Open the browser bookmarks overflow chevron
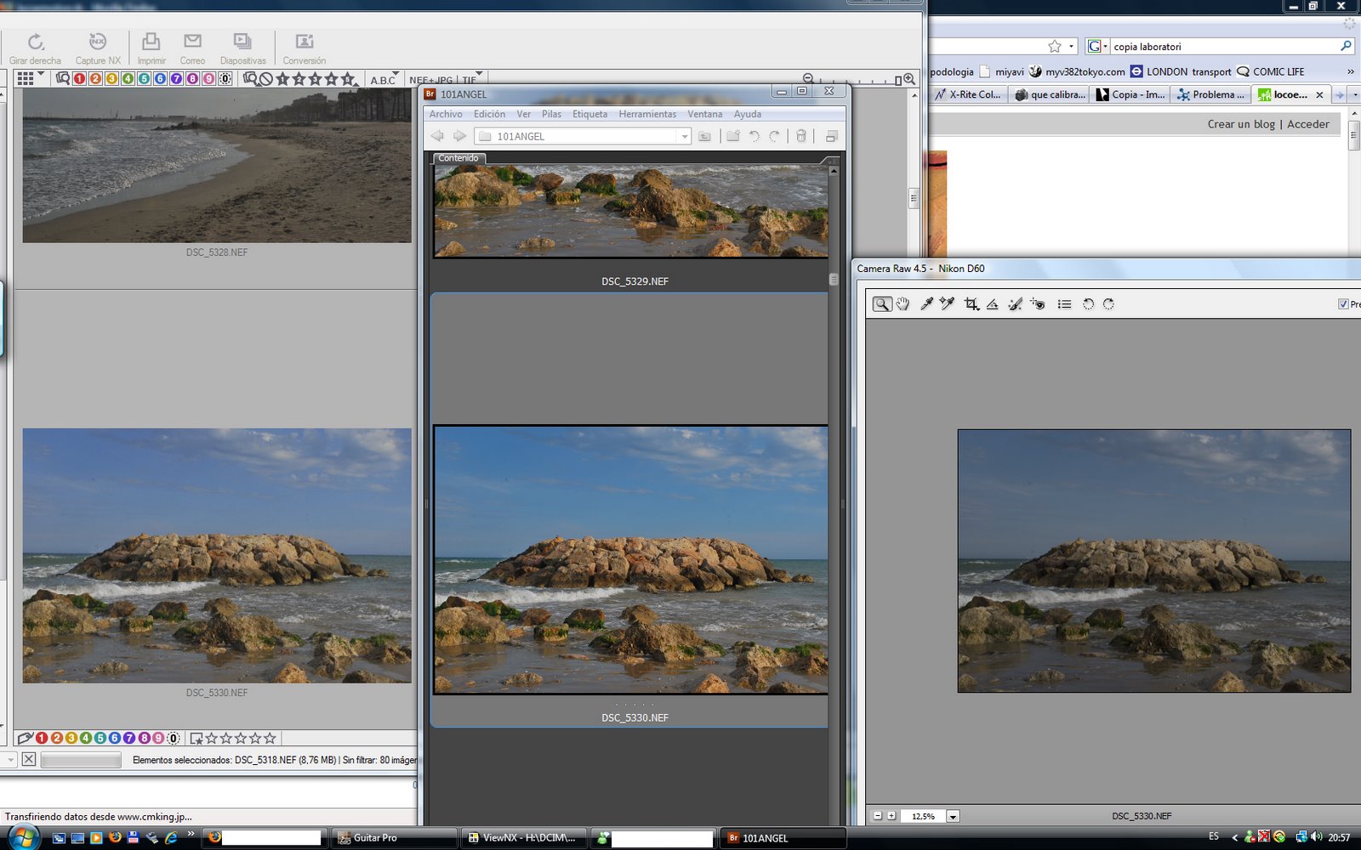This screenshot has width=1361, height=850. tap(1350, 71)
